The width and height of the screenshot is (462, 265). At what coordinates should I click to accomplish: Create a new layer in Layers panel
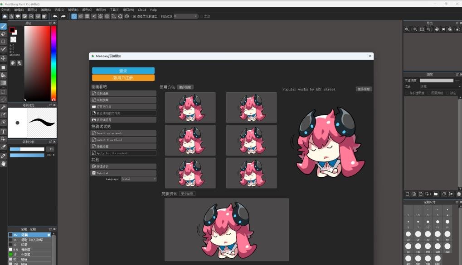tap(408, 194)
